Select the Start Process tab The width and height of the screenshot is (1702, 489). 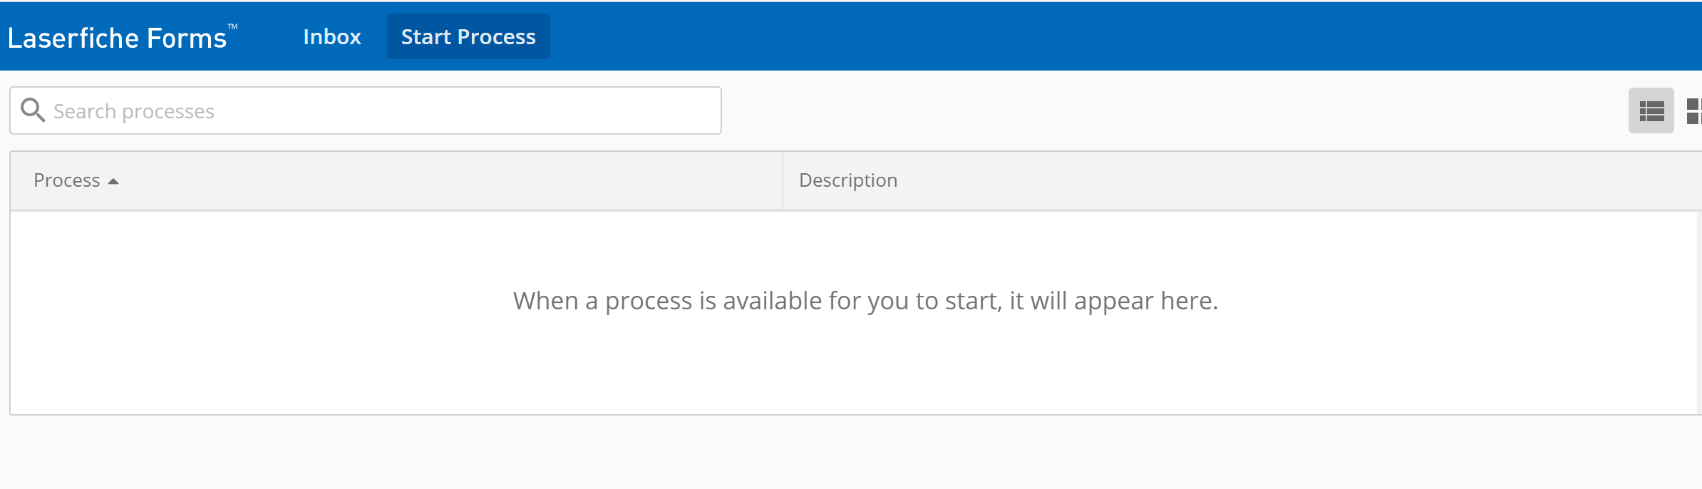[468, 36]
